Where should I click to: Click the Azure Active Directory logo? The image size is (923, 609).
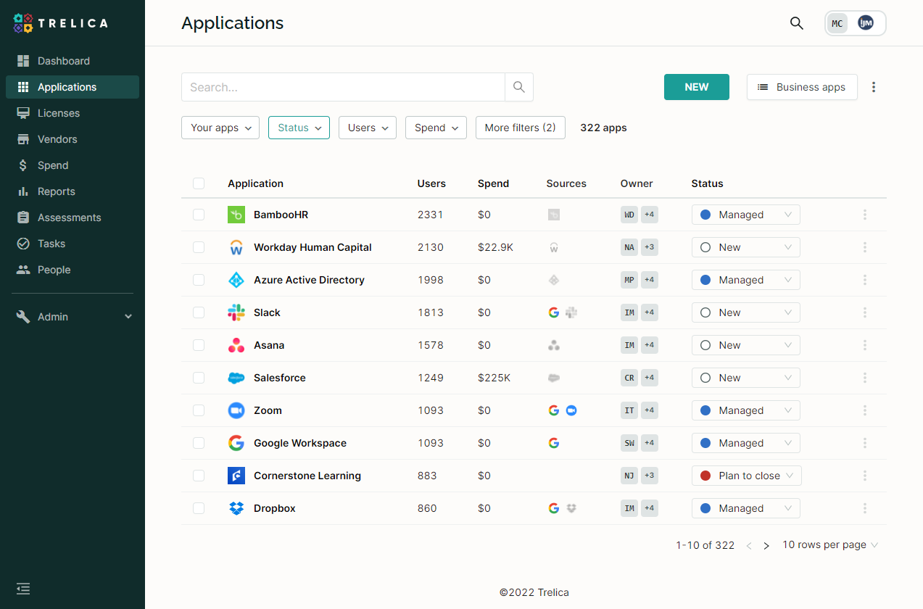coord(236,280)
